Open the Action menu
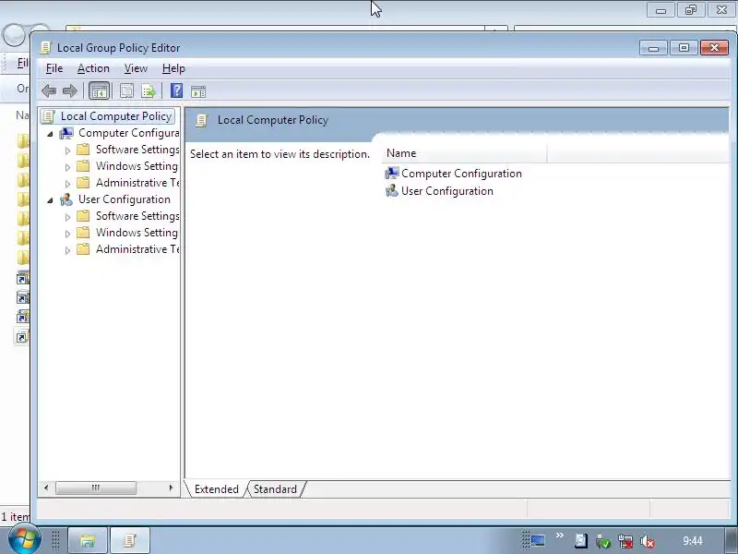Viewport: 738px width, 554px height. pos(93,68)
